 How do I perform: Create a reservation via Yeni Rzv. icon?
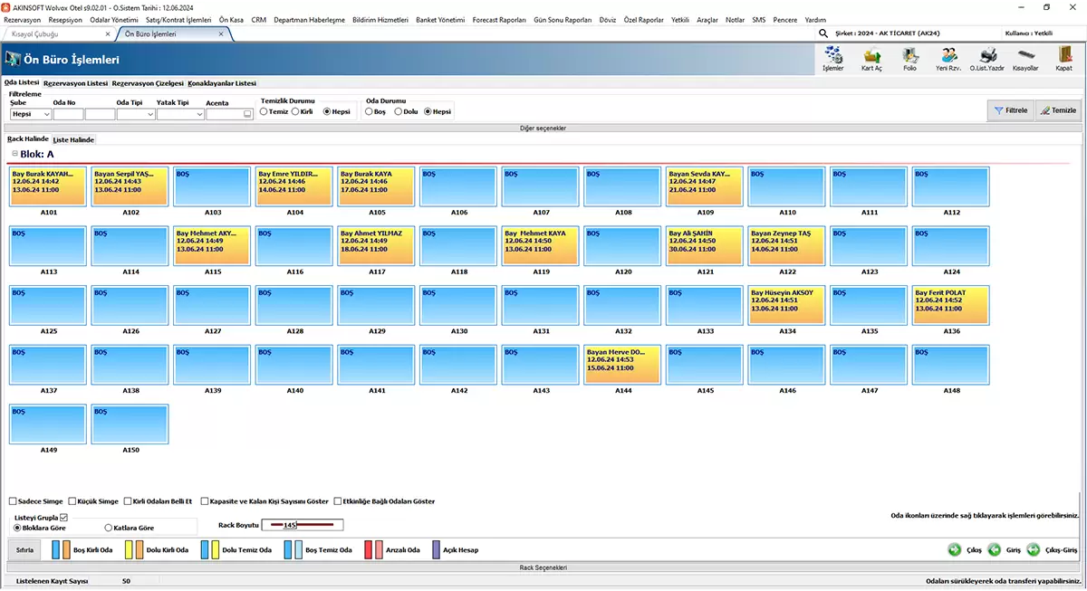click(x=948, y=56)
